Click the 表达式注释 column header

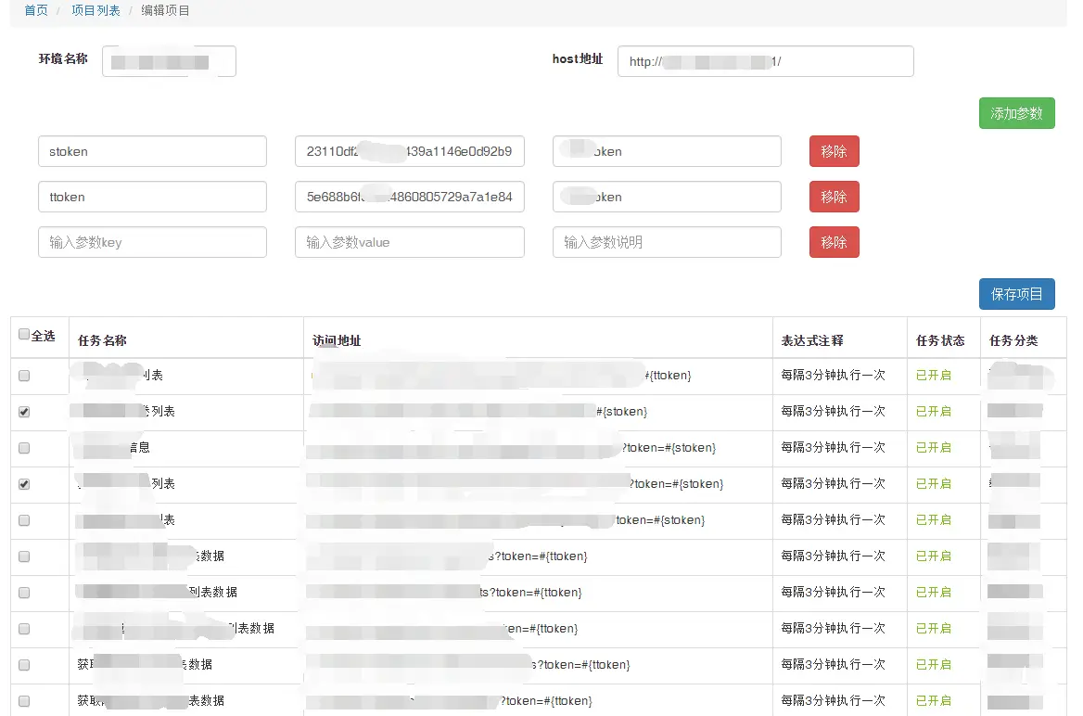pyautogui.click(x=812, y=340)
